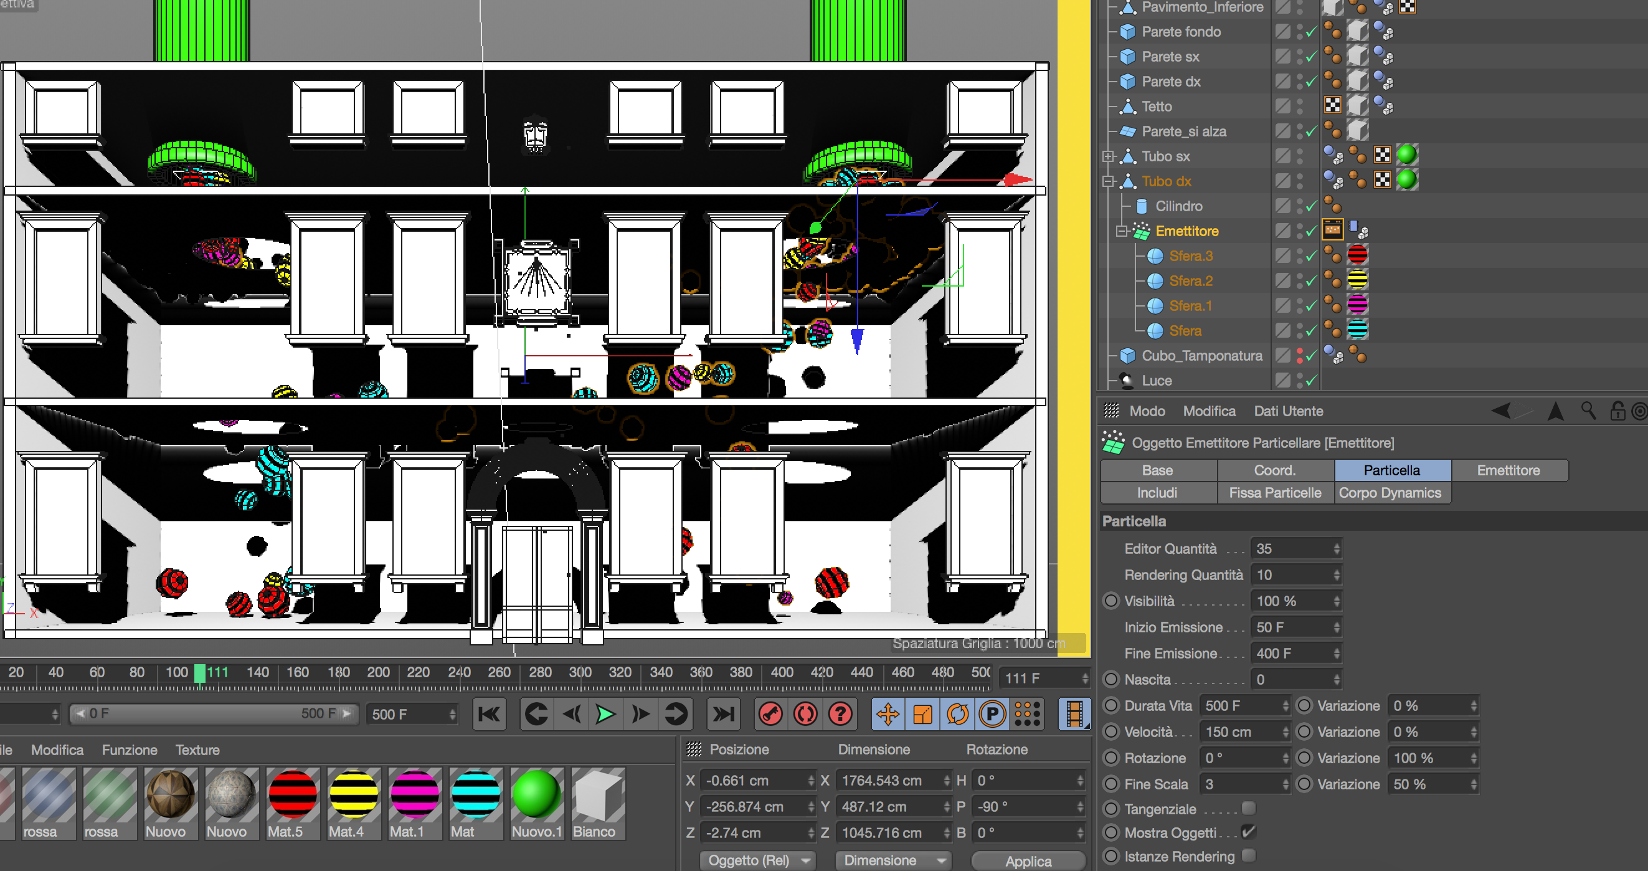The width and height of the screenshot is (1648, 871).
Task: Select the green Nuovo.1 material swatch
Action: pyautogui.click(x=536, y=794)
